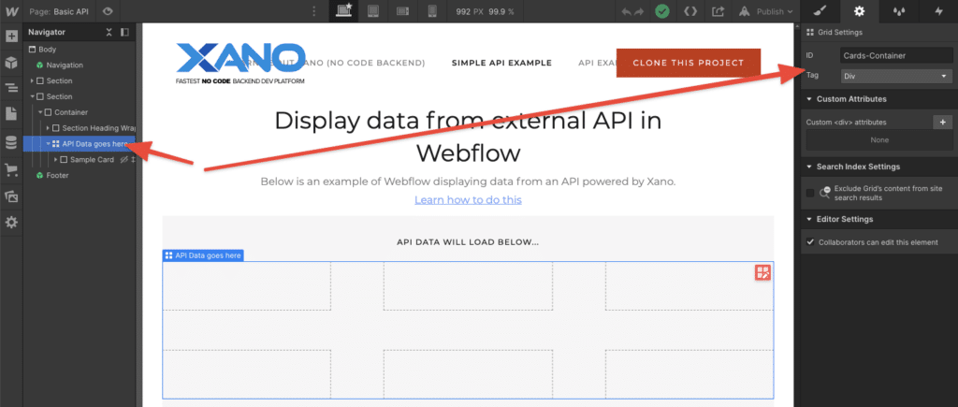Check Exclude Grid's content from search
The width and height of the screenshot is (958, 407).
810,193
